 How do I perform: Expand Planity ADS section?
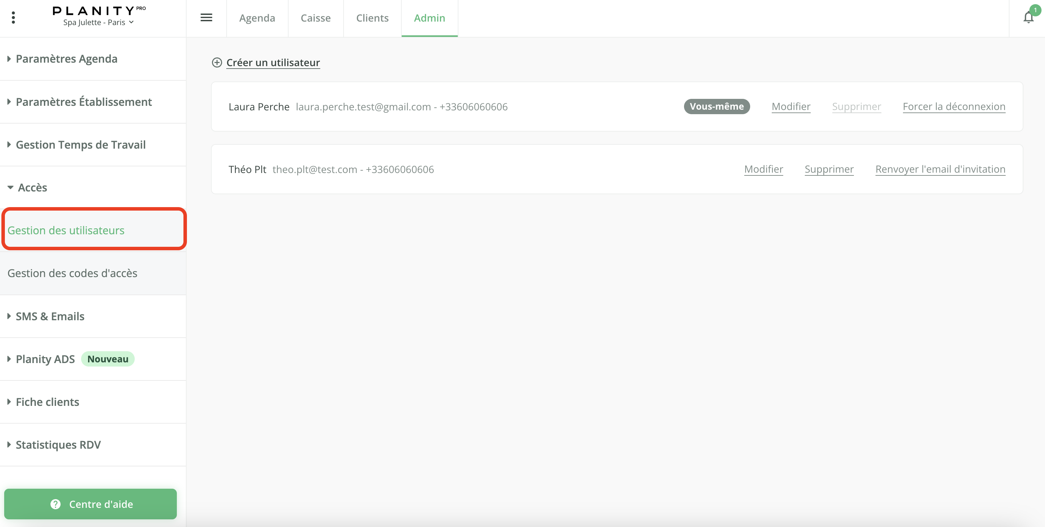pos(45,359)
